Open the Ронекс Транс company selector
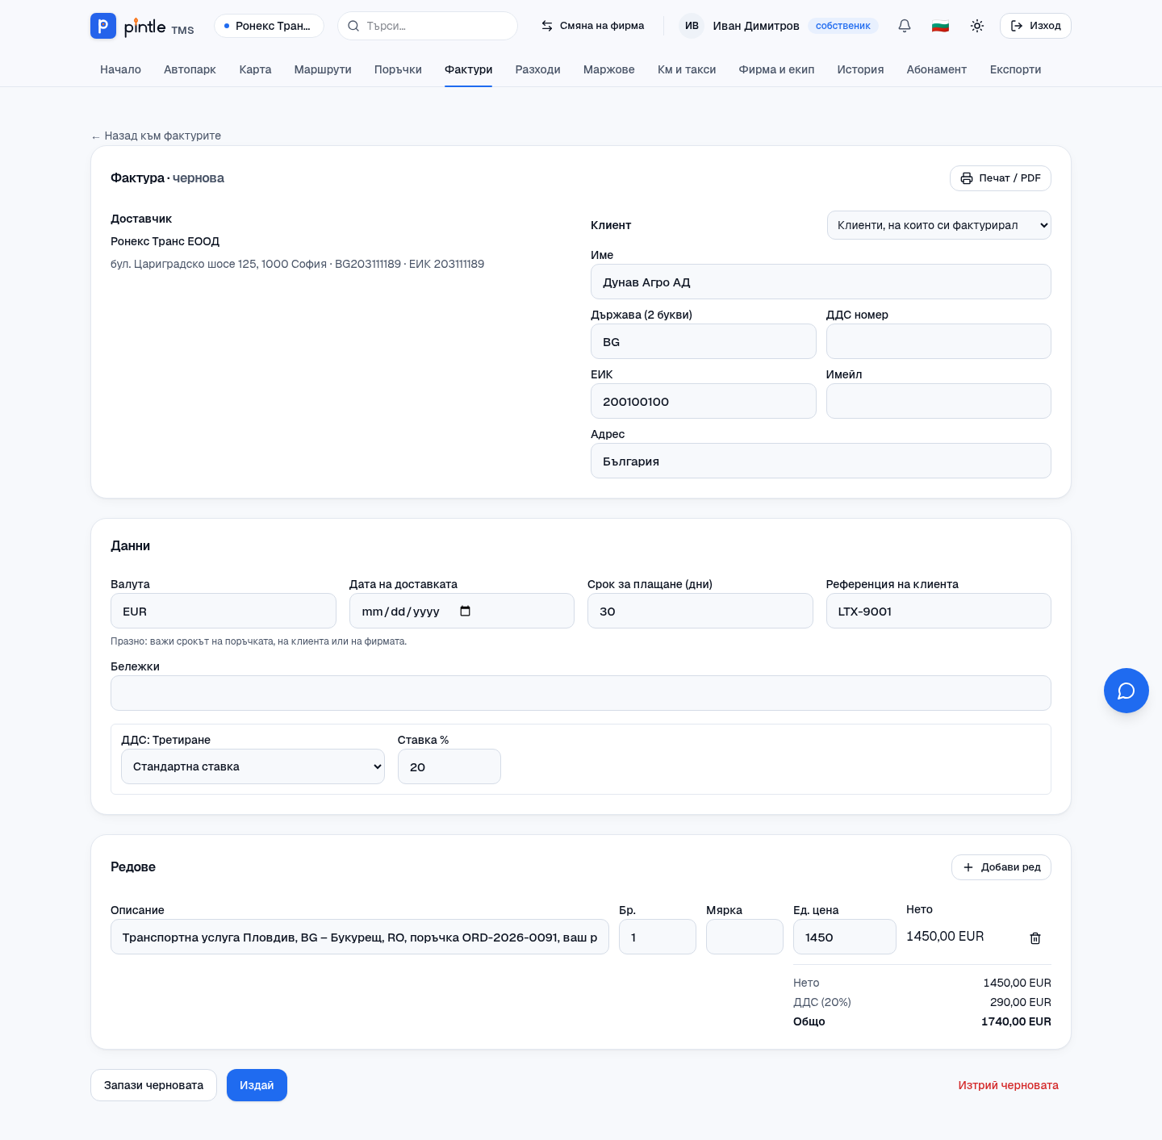The image size is (1162, 1140). [269, 26]
